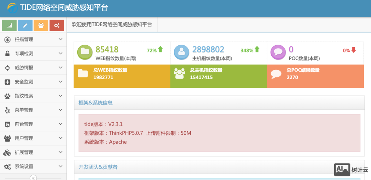Click the 1982771 total WEB value
371x180 pixels.
click(x=103, y=77)
